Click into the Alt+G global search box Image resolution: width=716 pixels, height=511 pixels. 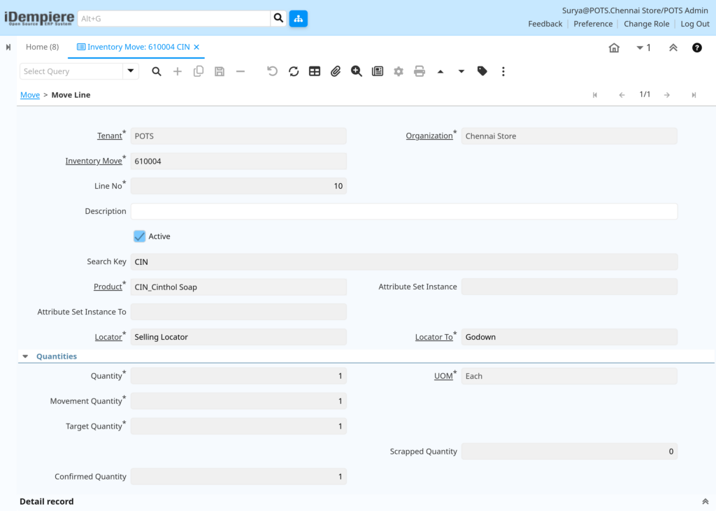pos(174,18)
